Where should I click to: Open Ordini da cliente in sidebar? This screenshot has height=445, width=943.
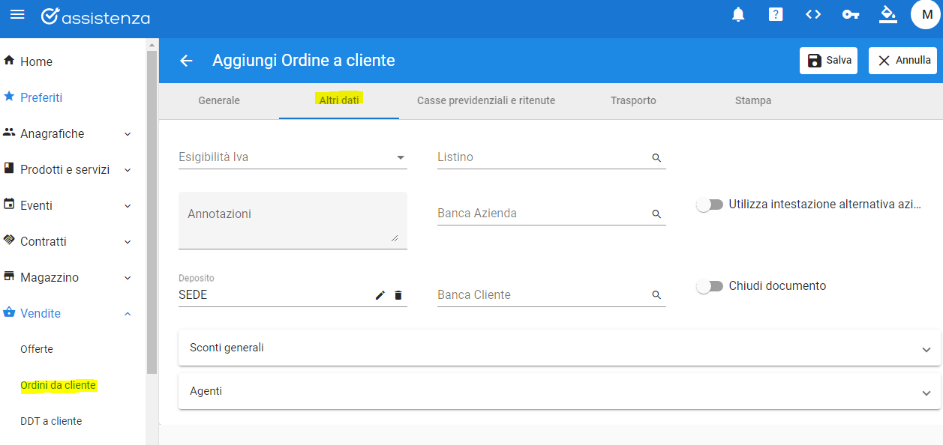click(x=59, y=385)
